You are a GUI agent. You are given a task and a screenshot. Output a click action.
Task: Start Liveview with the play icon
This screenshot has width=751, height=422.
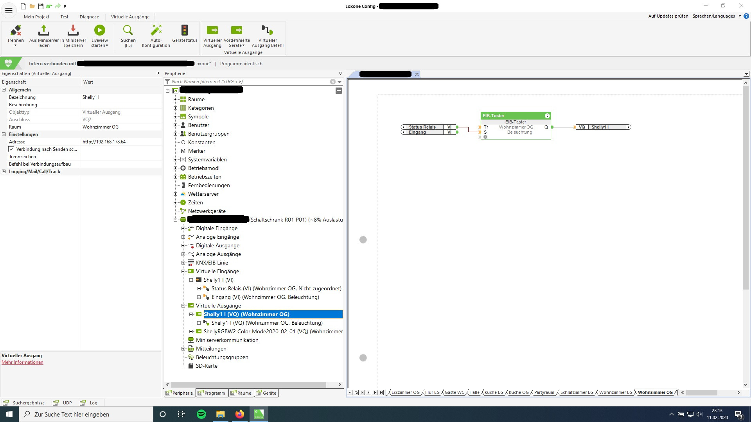coord(99,30)
